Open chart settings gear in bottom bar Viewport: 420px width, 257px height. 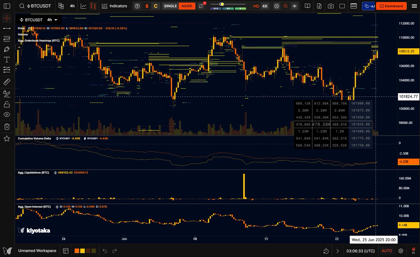coord(401,251)
